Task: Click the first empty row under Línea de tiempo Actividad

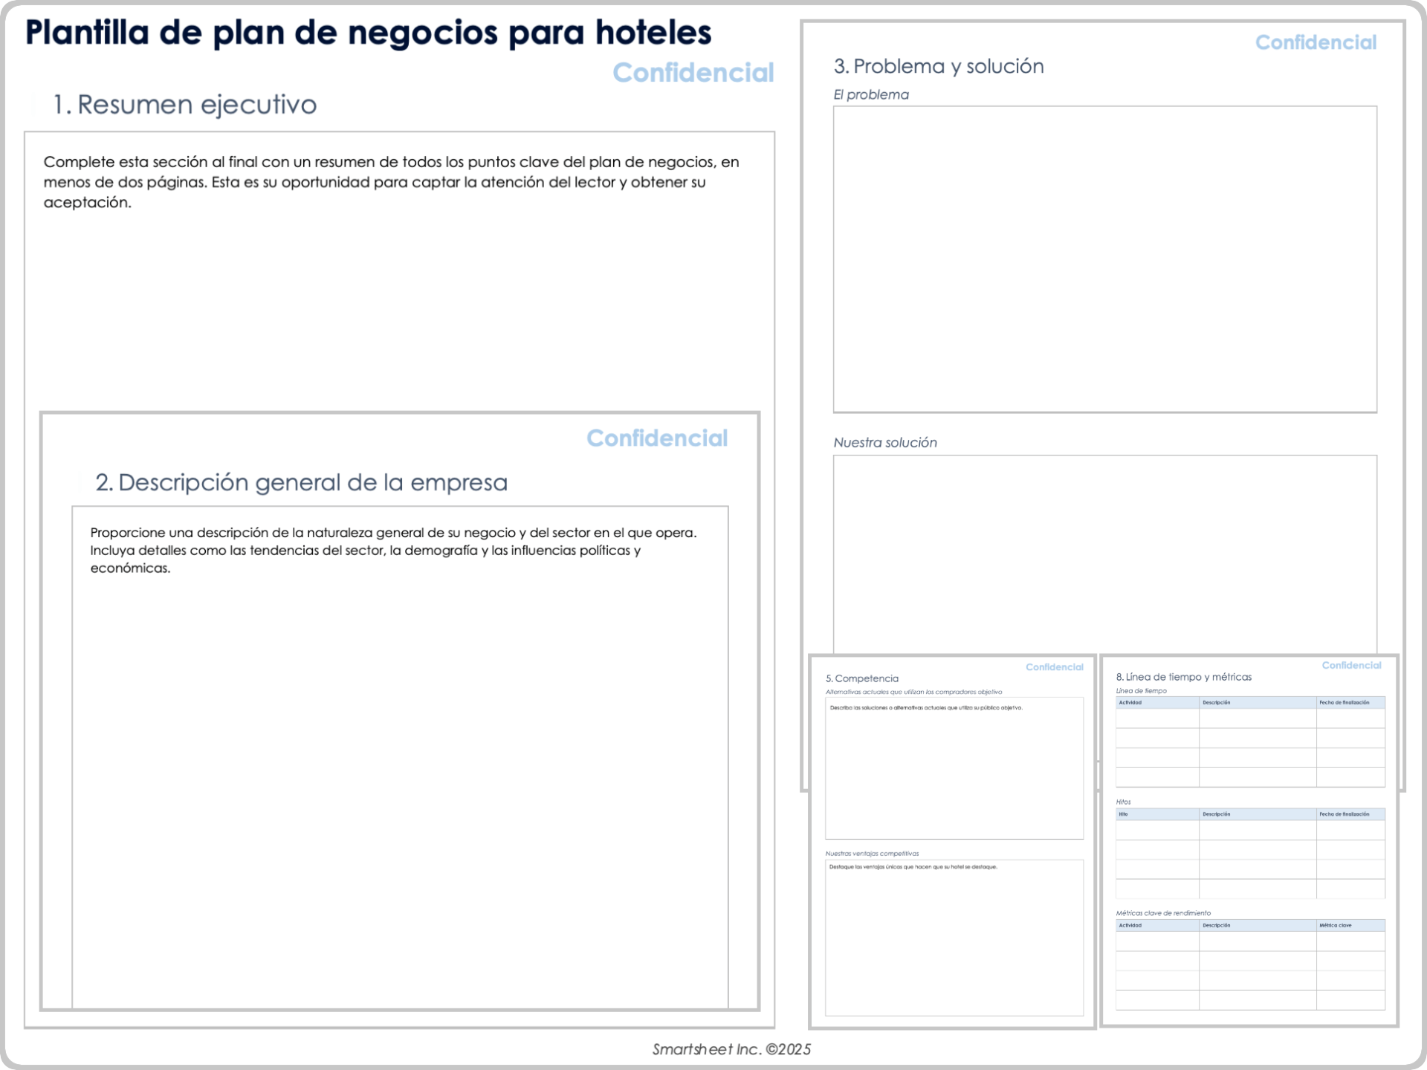Action: click(x=1157, y=719)
